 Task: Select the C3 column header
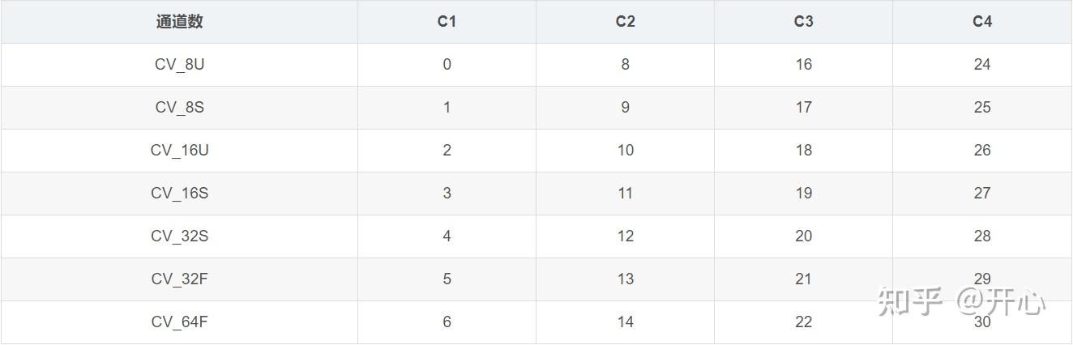(803, 22)
